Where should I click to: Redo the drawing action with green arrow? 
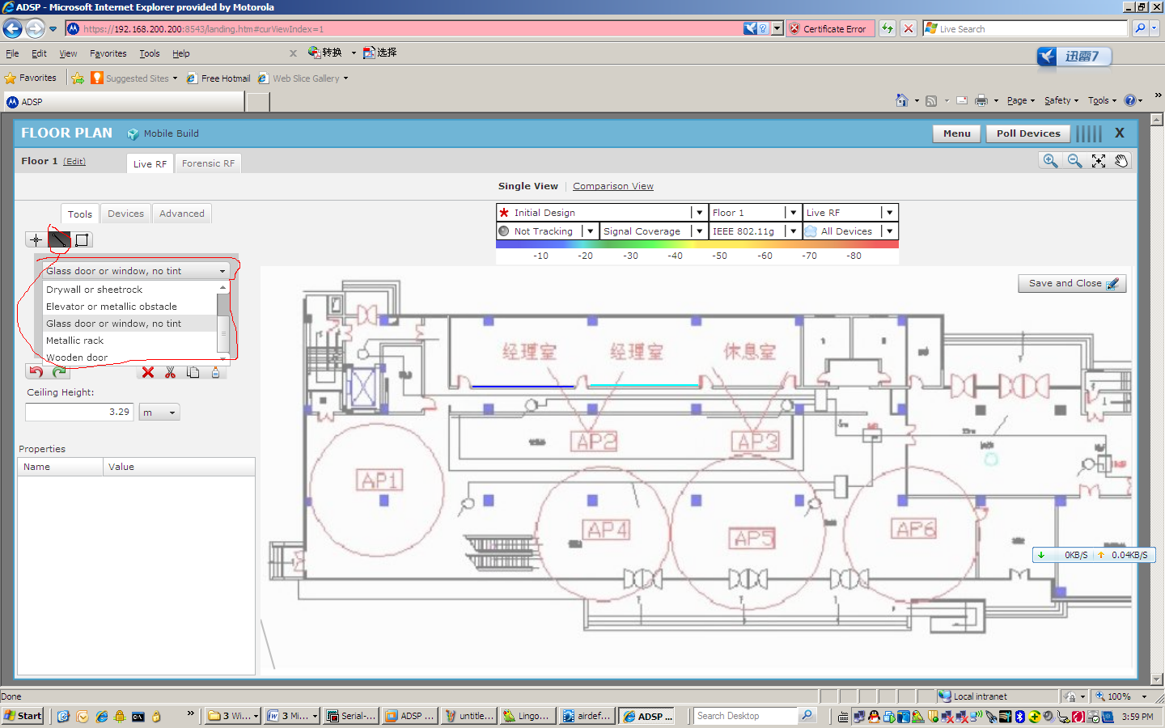point(59,372)
